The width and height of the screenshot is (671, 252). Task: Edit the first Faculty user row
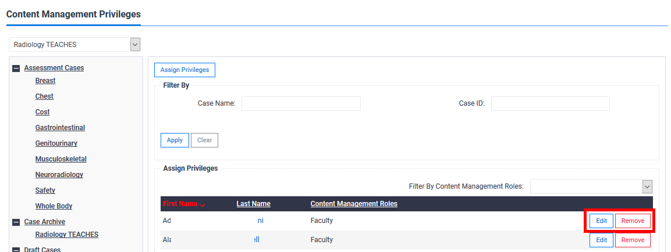pos(601,221)
